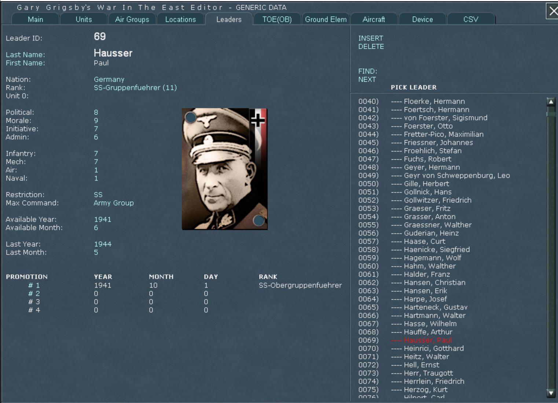Pick Geyr von Schweppenburg, Leo
Screen dimensions: 558x403
[x=450, y=175]
